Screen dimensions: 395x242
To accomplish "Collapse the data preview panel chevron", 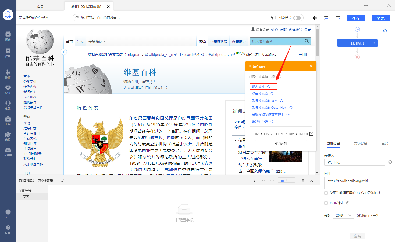I will tap(311, 180).
